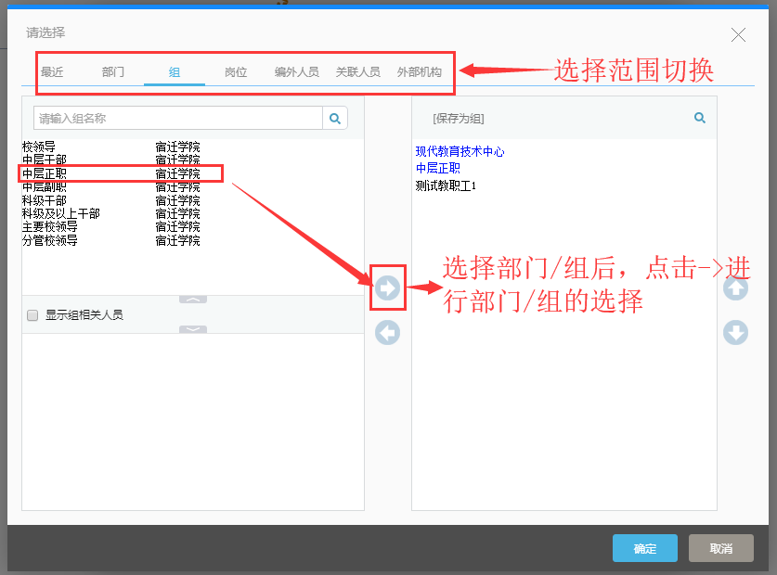This screenshot has width=777, height=575.
Task: Select the 外部机构 tab
Action: tap(420, 72)
